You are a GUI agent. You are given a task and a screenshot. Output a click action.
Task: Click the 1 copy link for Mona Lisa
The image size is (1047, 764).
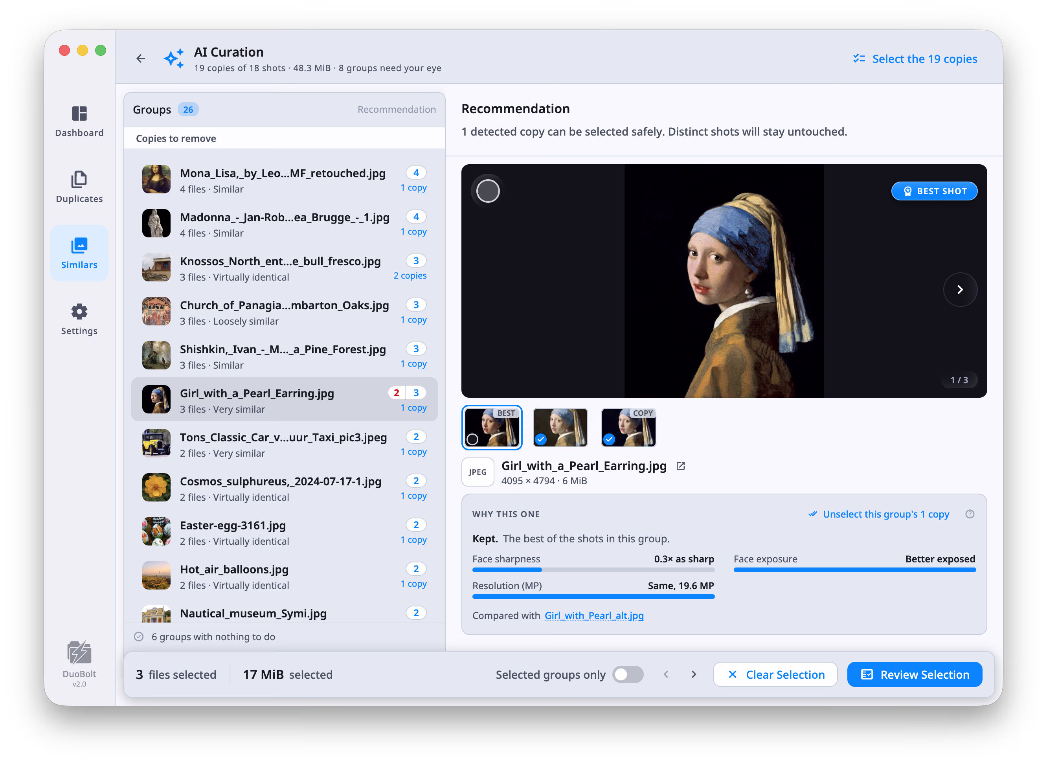pos(413,188)
